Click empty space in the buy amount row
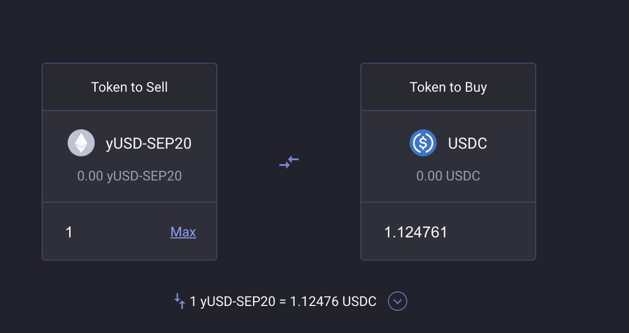The width and height of the screenshot is (629, 333). coord(491,232)
